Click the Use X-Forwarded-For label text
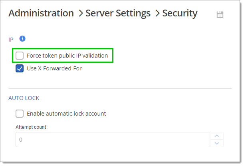 (x=54, y=68)
